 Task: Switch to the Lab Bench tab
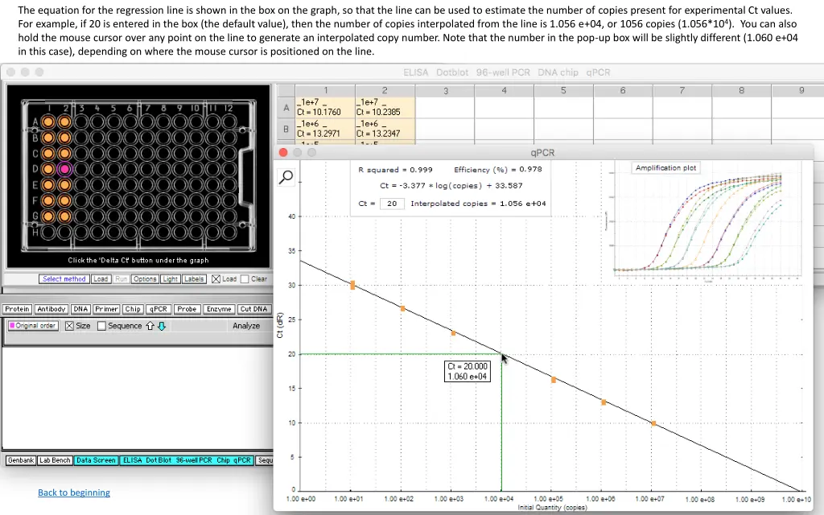[56, 460]
